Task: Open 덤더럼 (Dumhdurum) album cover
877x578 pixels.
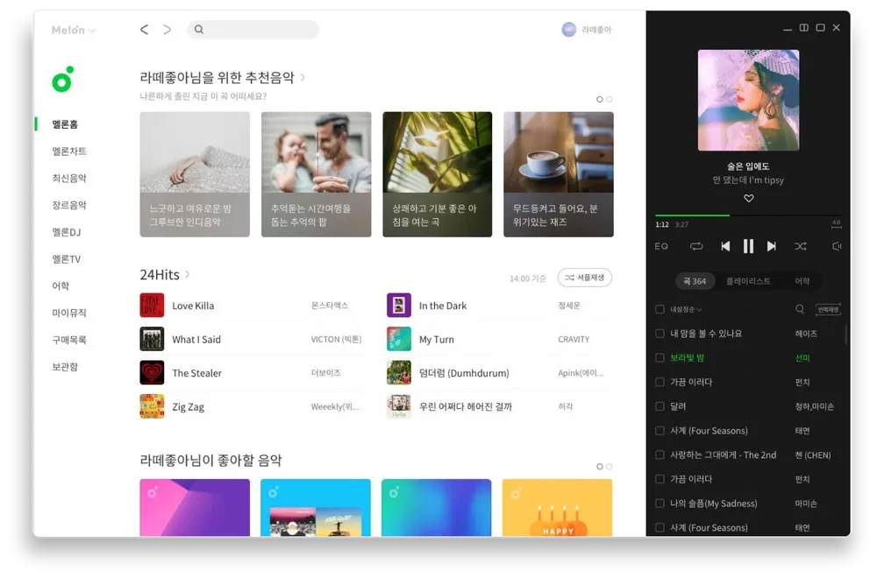Action: coord(399,372)
